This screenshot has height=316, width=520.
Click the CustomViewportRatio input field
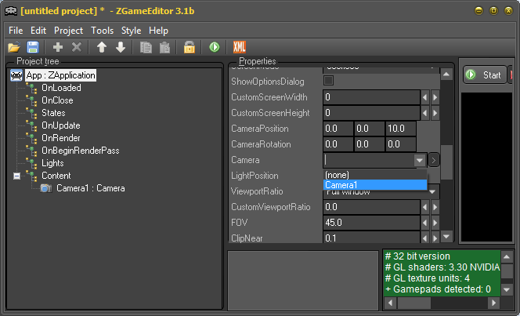[371, 207]
